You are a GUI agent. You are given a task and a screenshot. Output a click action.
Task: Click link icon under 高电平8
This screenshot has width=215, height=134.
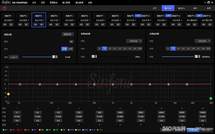click(112, 25)
